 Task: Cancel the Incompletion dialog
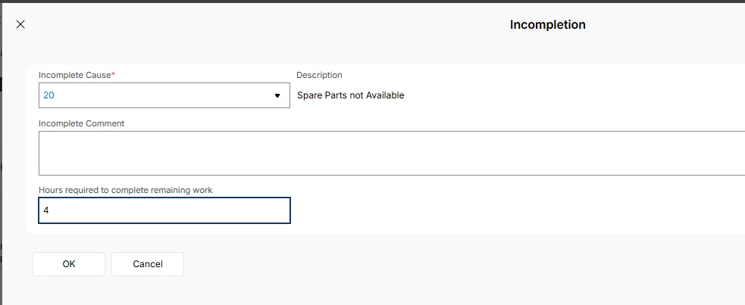[148, 264]
